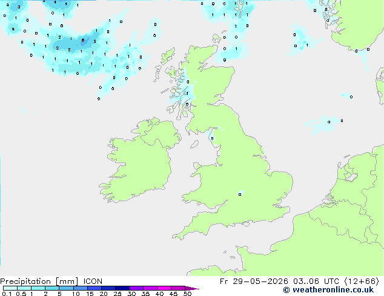Image resolution: width=384 pixels, height=296 pixels.
Task: Click the '0' precipitation value over central England
Action: point(240,195)
